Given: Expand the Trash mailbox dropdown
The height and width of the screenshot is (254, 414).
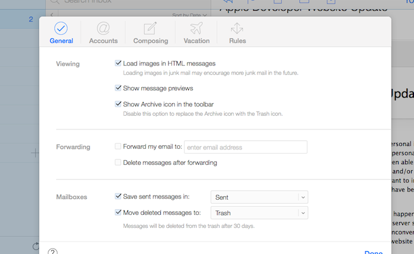Looking at the screenshot, I should [x=259, y=213].
